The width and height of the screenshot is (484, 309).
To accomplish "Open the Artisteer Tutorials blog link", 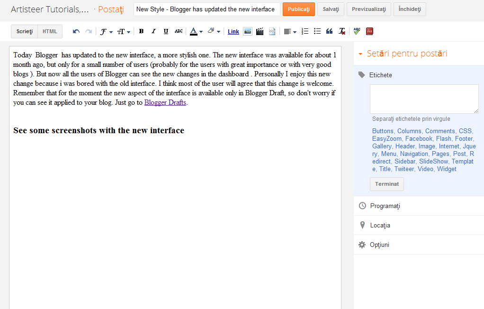I will click(50, 9).
